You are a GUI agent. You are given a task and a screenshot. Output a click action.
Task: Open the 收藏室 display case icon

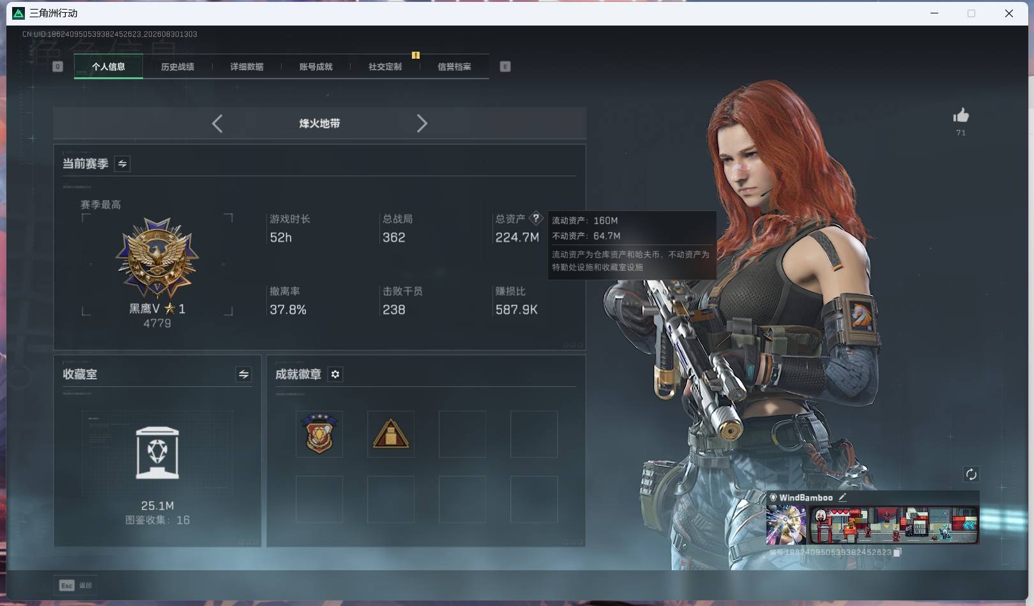(157, 453)
